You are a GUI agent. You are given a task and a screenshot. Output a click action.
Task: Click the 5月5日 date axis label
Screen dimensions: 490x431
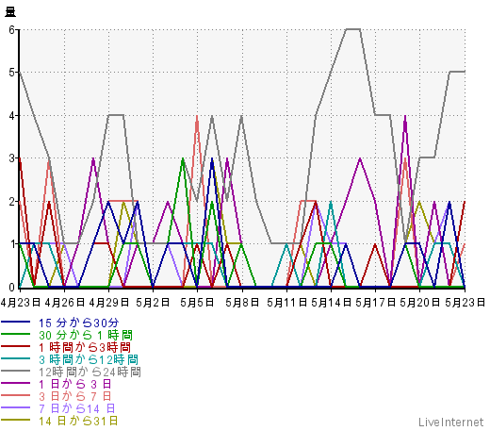pyautogui.click(x=197, y=303)
